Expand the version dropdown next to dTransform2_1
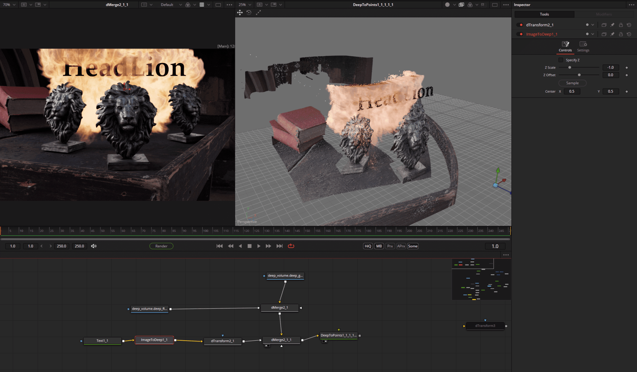637x372 pixels. 592,25
